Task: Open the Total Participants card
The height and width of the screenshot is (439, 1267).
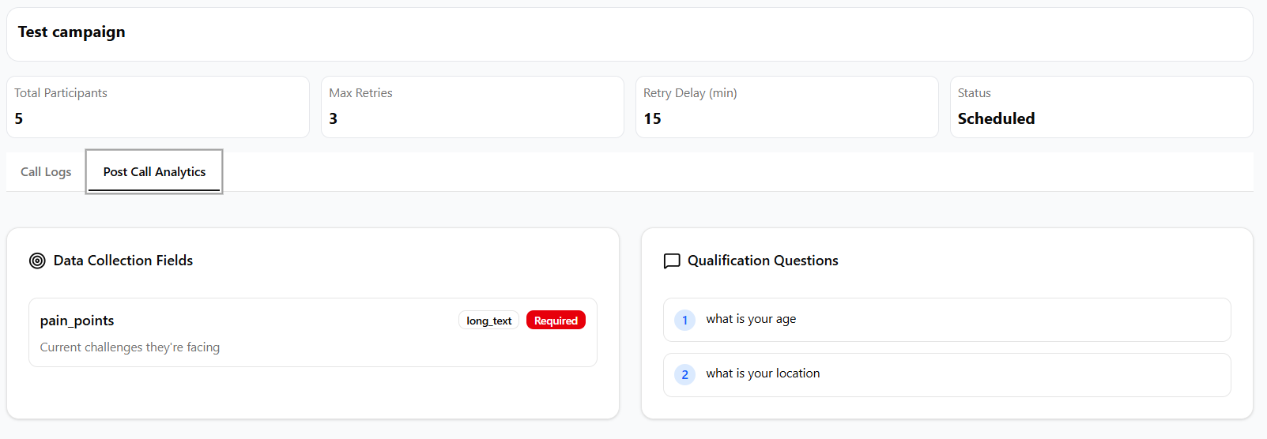Action: [157, 107]
